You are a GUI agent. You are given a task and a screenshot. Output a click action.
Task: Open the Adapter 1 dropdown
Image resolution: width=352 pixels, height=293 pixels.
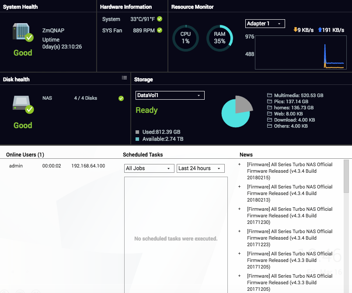point(265,24)
